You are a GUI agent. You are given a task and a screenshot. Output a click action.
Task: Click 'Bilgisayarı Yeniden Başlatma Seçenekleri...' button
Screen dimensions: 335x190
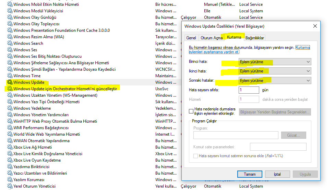(x=275, y=112)
